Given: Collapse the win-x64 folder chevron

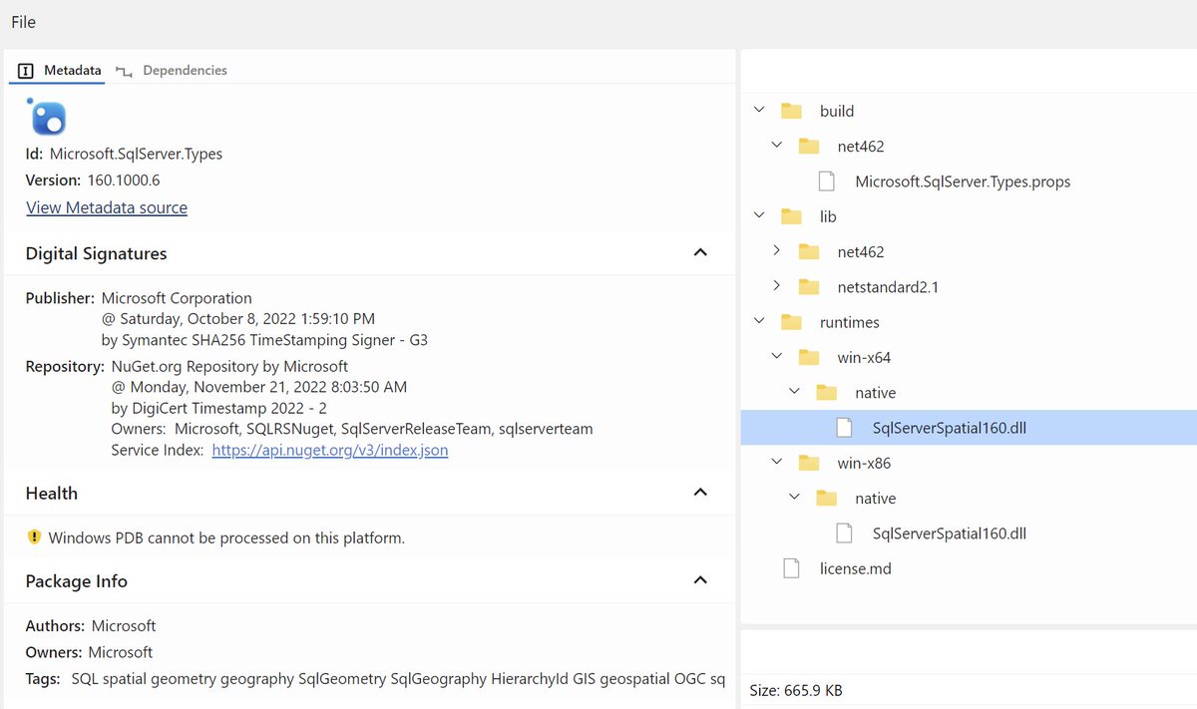Looking at the screenshot, I should coord(778,357).
